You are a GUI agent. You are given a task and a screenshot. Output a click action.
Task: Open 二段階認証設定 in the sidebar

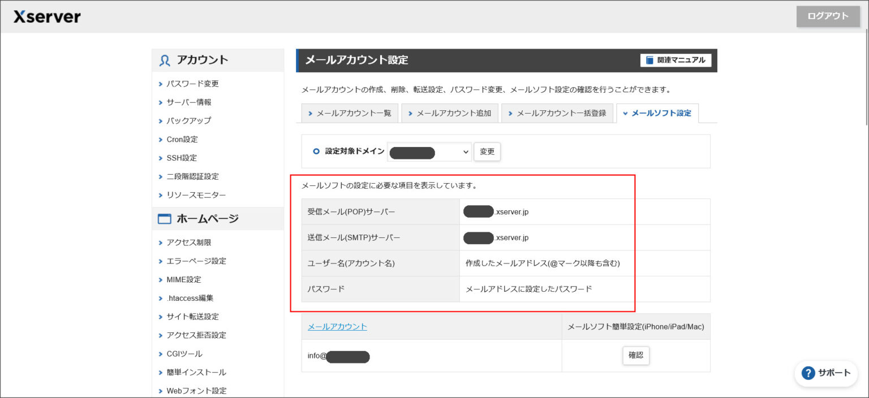(192, 176)
